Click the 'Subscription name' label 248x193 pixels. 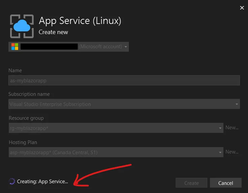29,94
